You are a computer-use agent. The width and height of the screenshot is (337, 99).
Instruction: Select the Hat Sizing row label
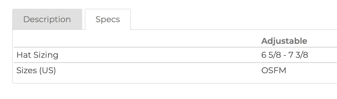tap(37, 55)
